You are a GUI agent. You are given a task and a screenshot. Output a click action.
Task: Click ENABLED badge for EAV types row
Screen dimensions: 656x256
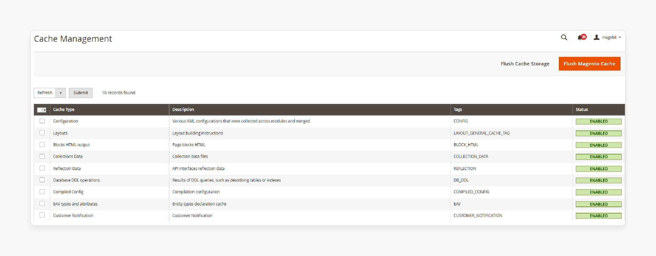pos(599,204)
